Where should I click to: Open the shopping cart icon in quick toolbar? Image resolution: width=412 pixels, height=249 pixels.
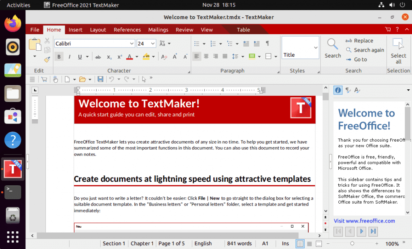(x=44, y=79)
